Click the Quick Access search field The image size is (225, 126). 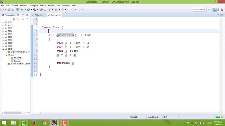[198, 9]
